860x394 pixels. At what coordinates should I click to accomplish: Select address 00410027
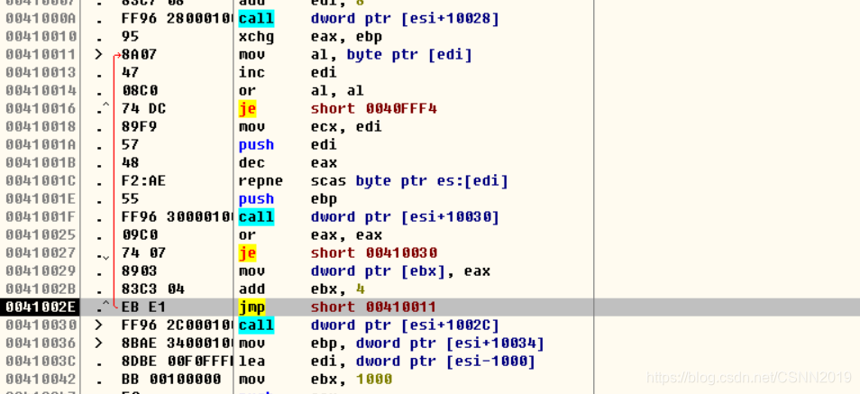click(41, 253)
